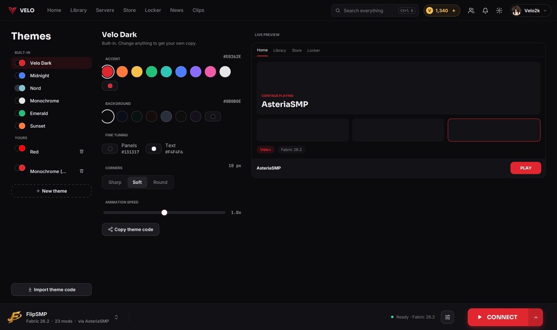Select the Nord theme
The height and width of the screenshot is (330, 557).
pos(51,88)
